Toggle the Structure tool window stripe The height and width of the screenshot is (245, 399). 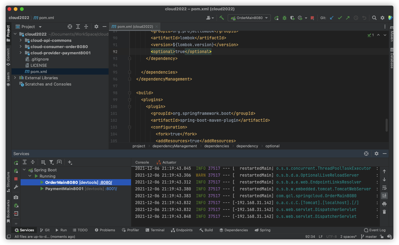click(x=8, y=181)
